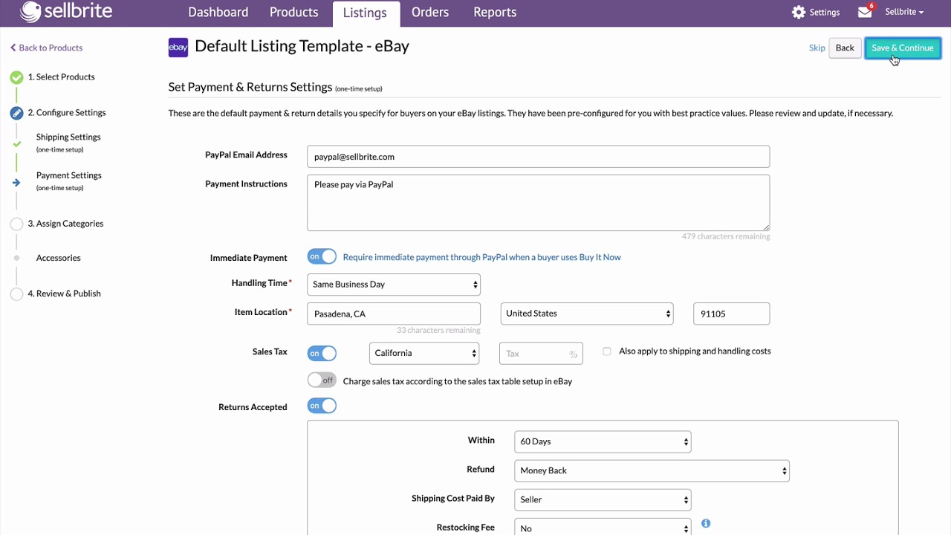
Task: Open the Within 60 Days dropdown
Action: 603,441
